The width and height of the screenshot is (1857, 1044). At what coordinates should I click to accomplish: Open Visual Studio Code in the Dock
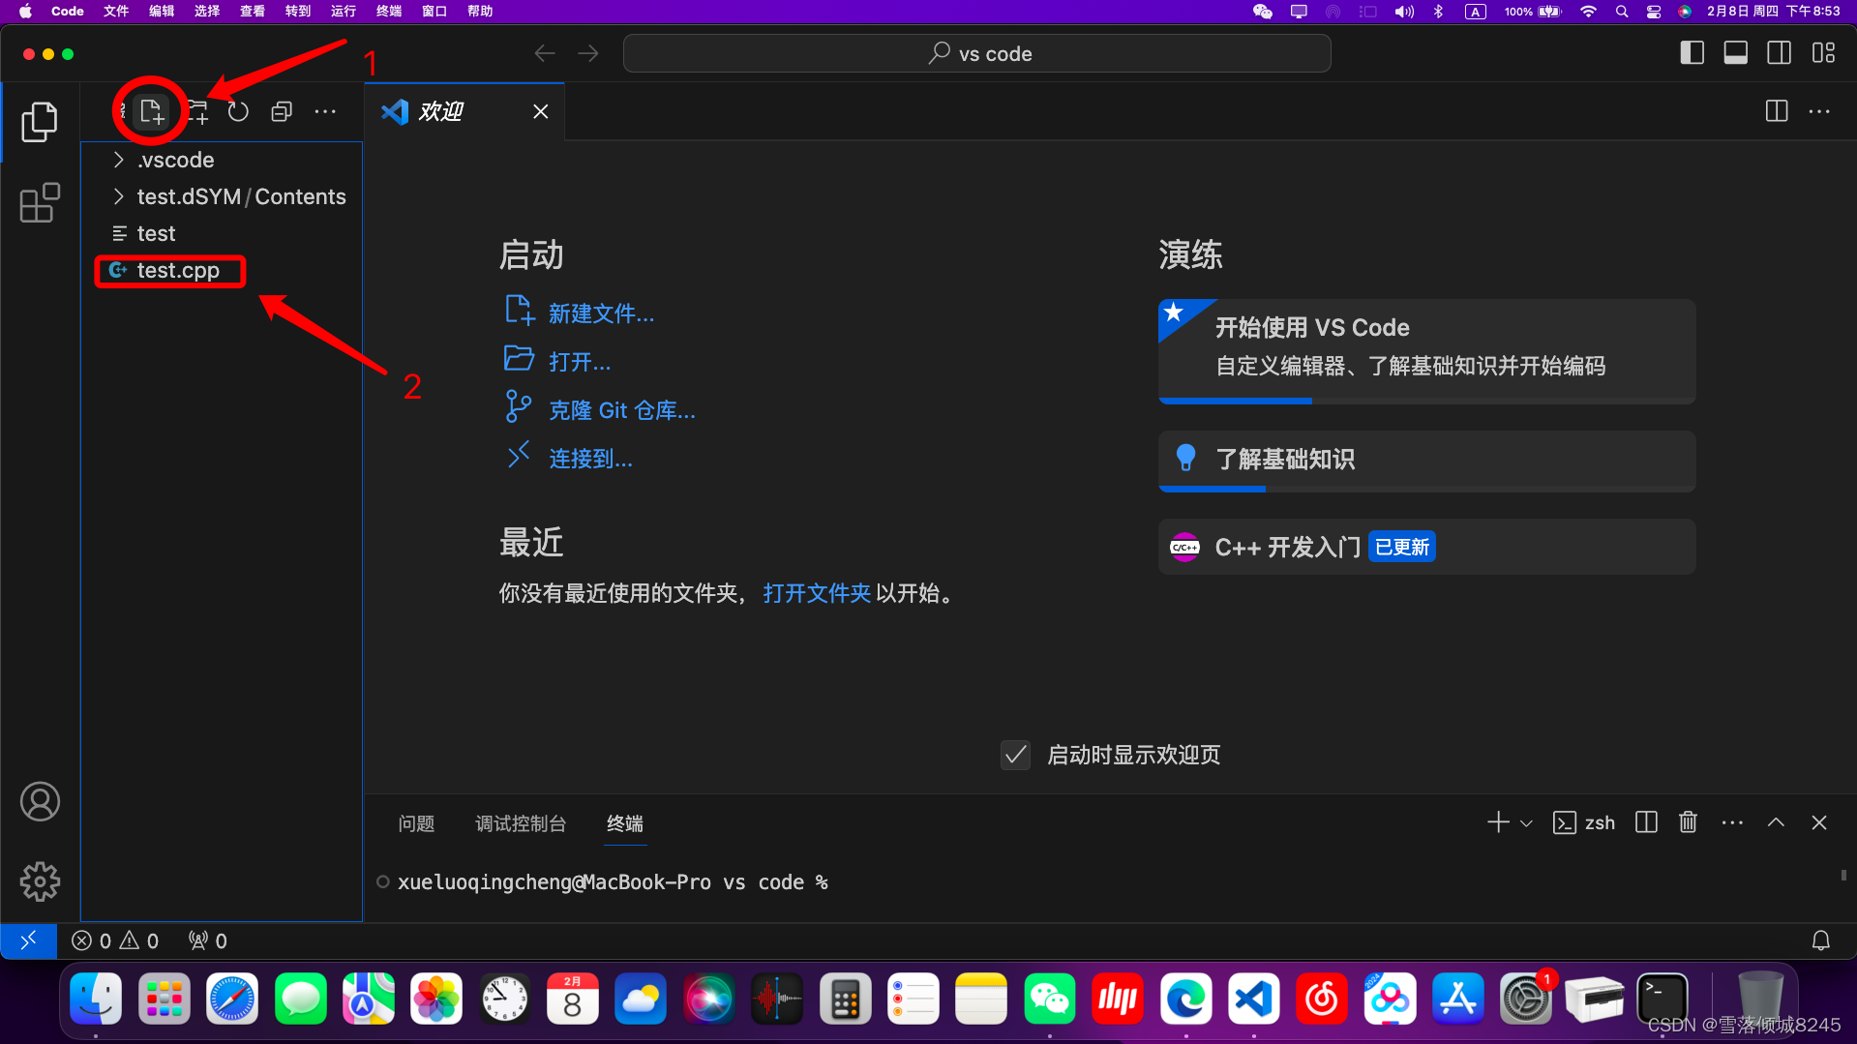pyautogui.click(x=1253, y=999)
